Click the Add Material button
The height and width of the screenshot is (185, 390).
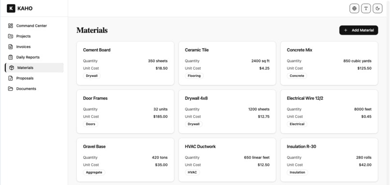point(359,30)
